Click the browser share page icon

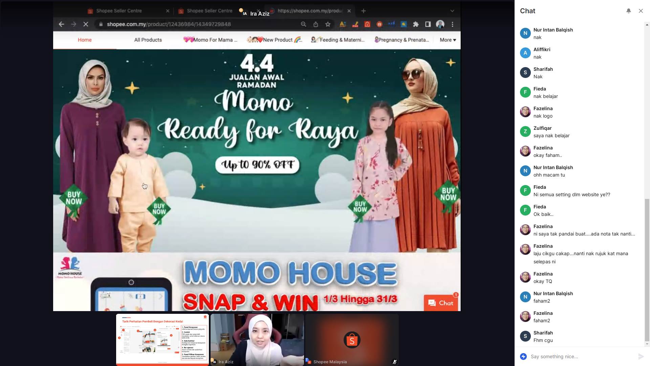(x=316, y=24)
